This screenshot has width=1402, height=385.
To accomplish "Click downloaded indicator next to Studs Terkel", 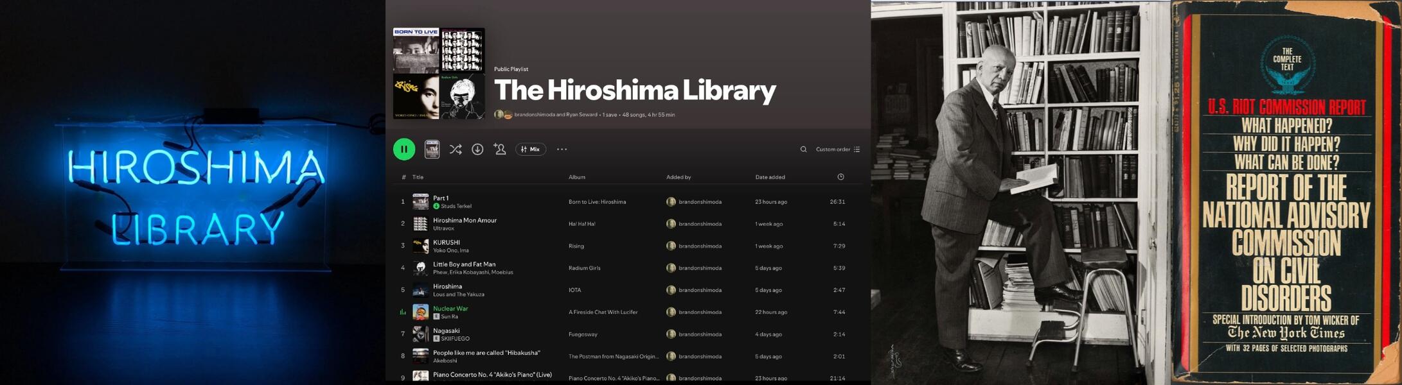I will 436,207.
